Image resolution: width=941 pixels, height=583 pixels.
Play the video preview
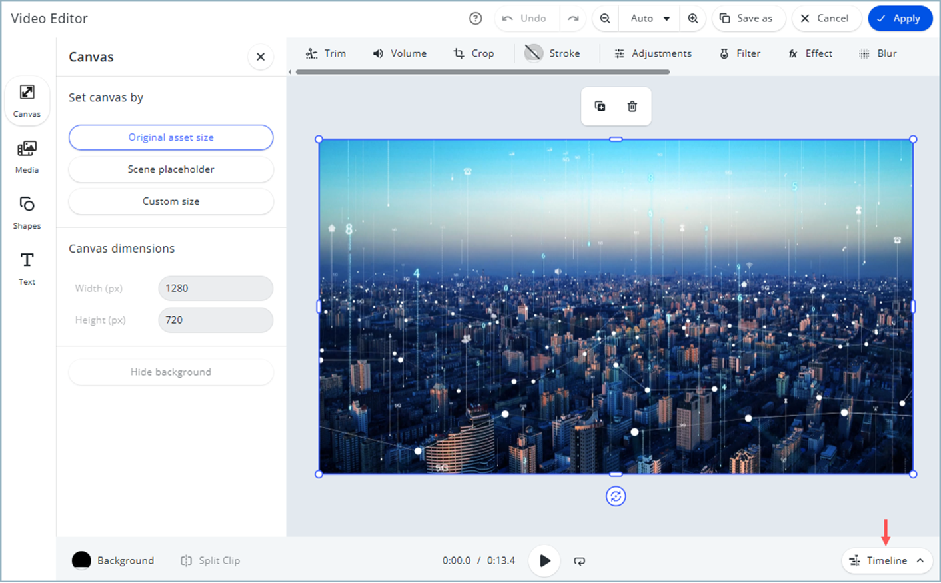point(544,560)
